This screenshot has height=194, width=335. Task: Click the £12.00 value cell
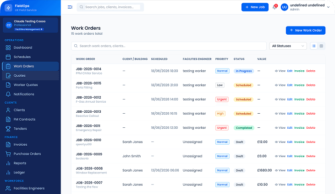[x=262, y=142]
